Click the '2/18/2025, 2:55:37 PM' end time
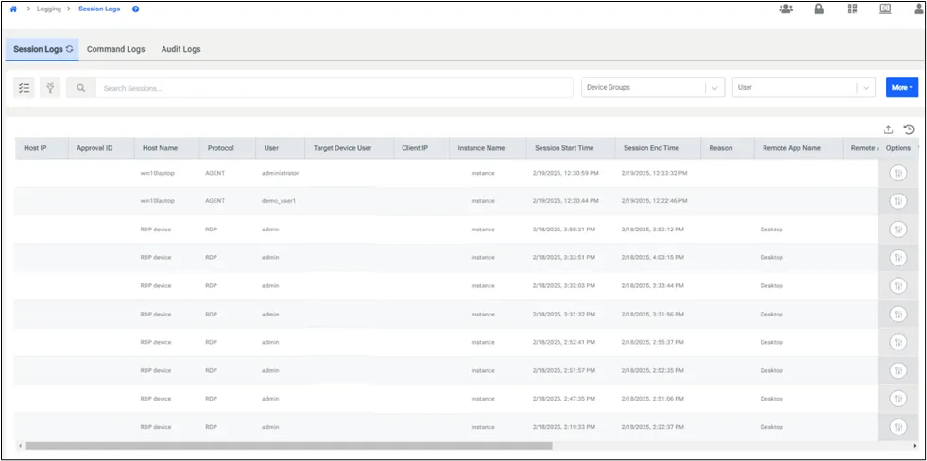The height and width of the screenshot is (461, 927). pos(653,342)
